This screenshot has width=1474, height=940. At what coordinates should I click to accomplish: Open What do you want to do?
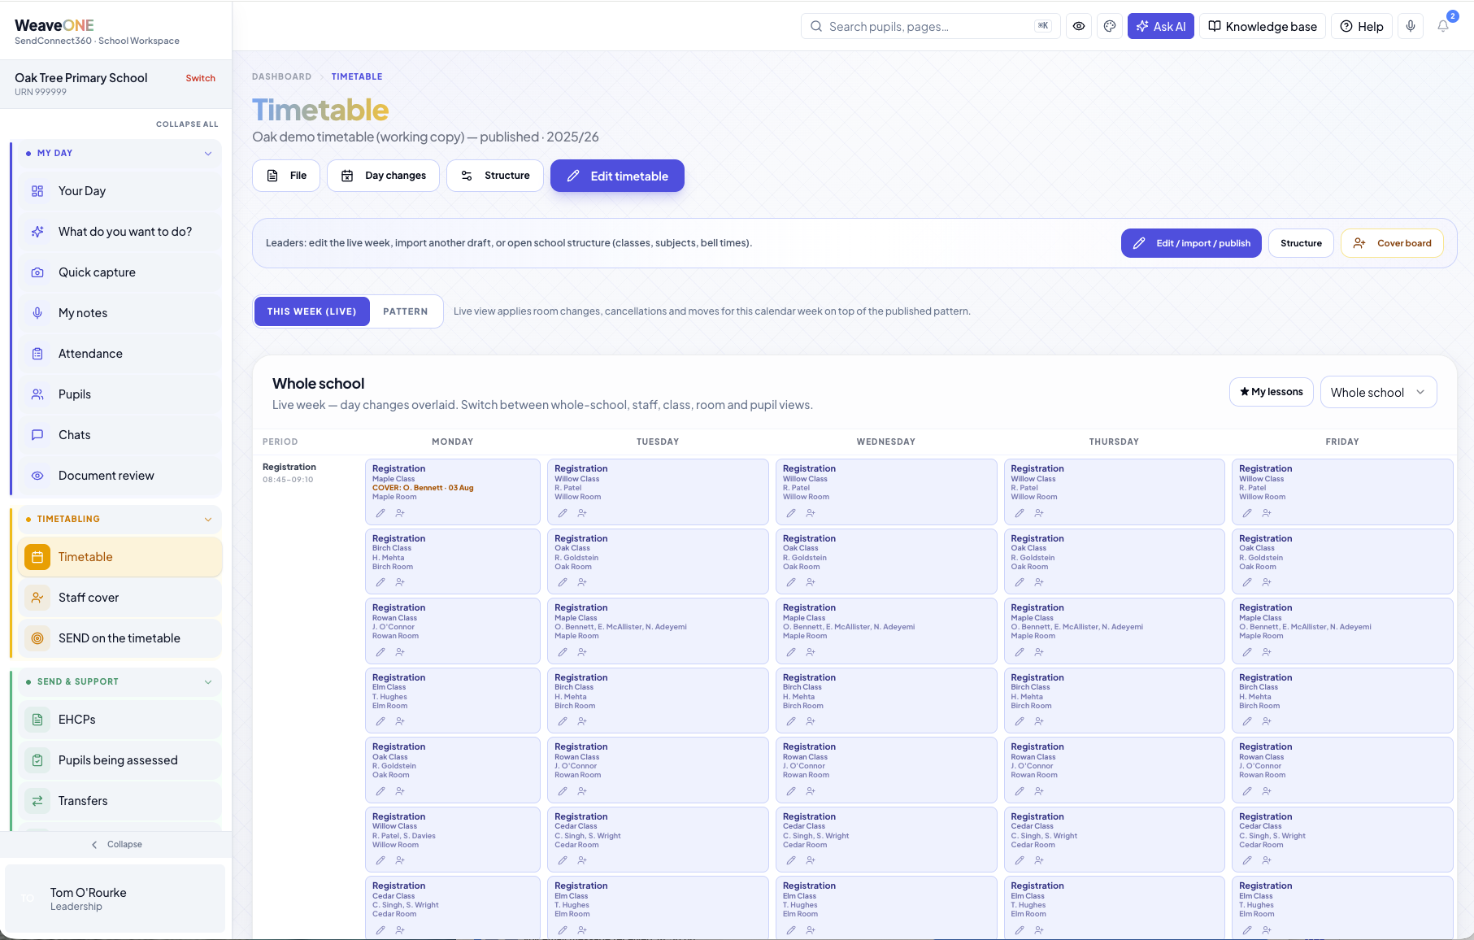click(x=120, y=232)
